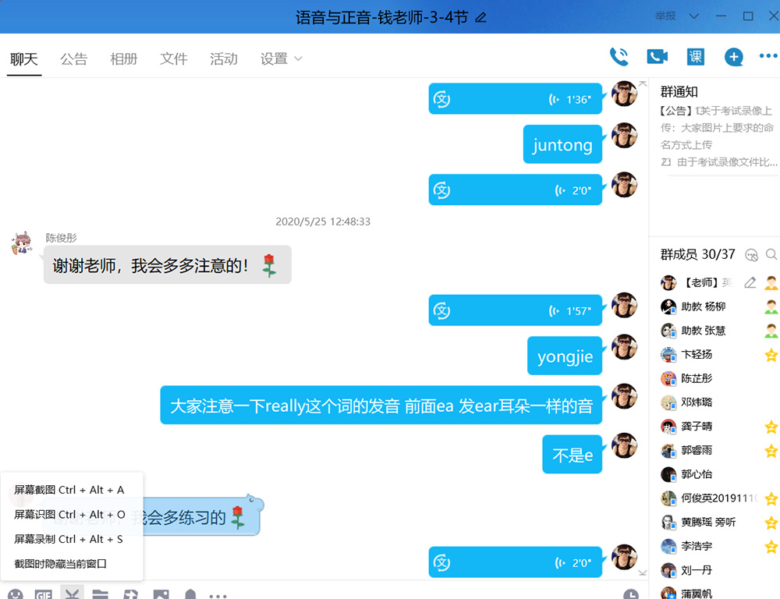Open the scissors screenshot tool
This screenshot has height=599, width=780.
click(73, 594)
